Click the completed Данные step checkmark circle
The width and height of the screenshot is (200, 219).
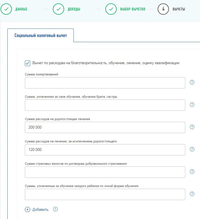click(6, 9)
